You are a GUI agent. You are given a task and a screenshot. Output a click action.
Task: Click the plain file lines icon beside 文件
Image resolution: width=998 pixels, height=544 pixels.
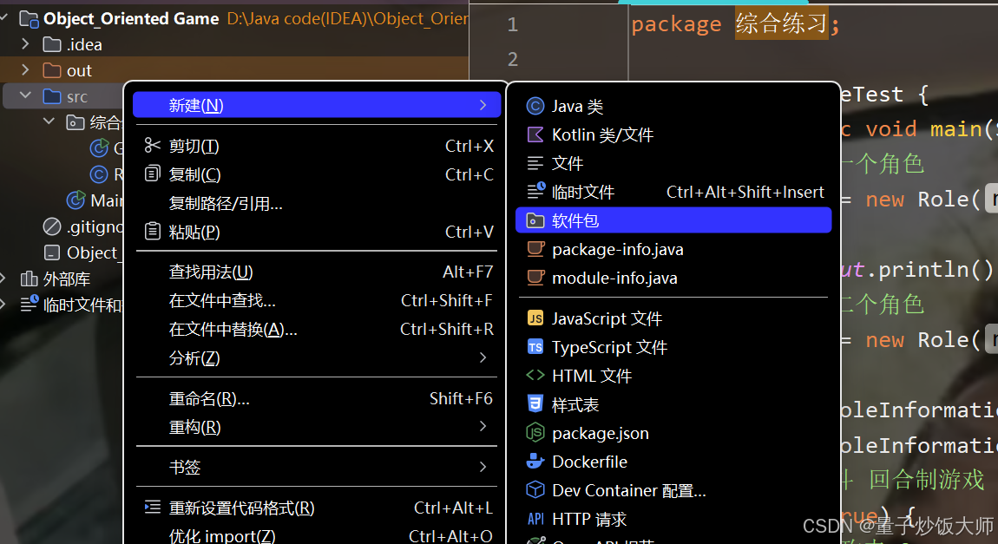535,163
